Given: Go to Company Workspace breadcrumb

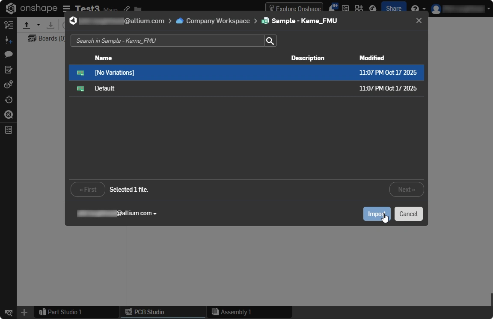Looking at the screenshot, I should click(218, 20).
